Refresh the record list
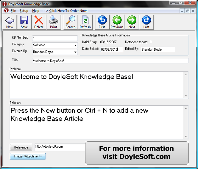This screenshot has height=169, width=198. [x=85, y=22]
